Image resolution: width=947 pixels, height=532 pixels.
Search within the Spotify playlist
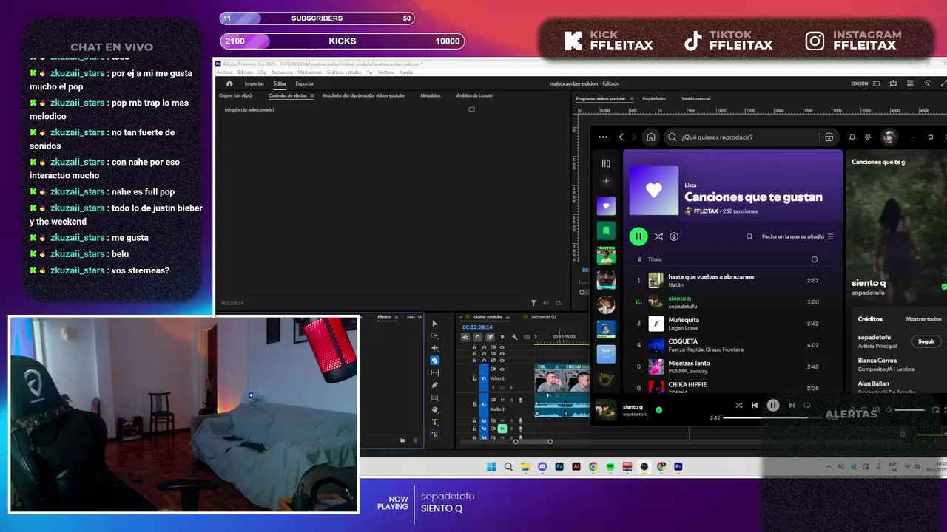(749, 236)
